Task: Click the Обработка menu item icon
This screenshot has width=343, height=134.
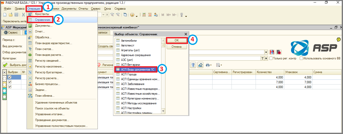Action: (30, 37)
